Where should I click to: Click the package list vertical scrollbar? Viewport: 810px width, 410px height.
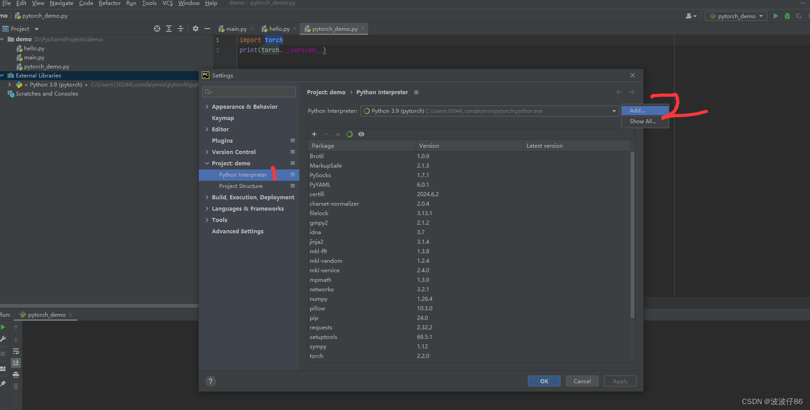(633, 235)
